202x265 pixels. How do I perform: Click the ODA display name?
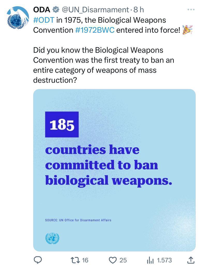[41, 10]
